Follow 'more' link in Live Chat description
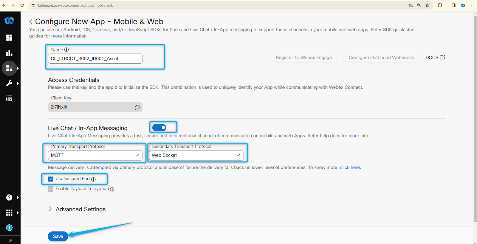Screen dimensions: 477x244 [354, 136]
